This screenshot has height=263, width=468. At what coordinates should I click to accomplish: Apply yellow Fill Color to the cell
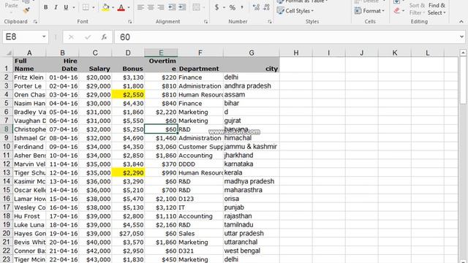tap(105, 7)
